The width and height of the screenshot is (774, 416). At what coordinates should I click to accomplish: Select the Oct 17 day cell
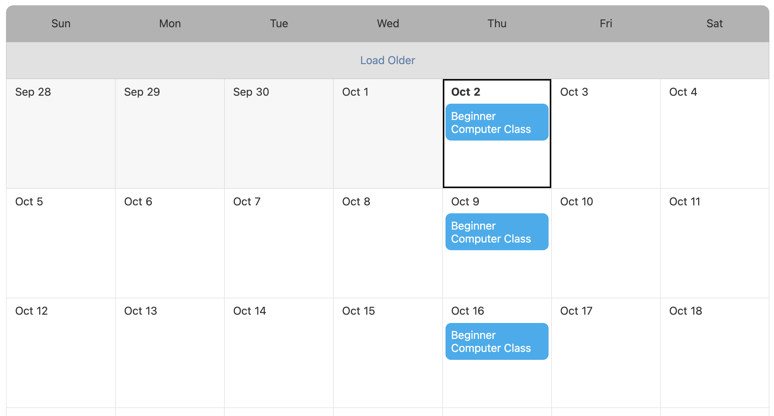[x=606, y=359]
